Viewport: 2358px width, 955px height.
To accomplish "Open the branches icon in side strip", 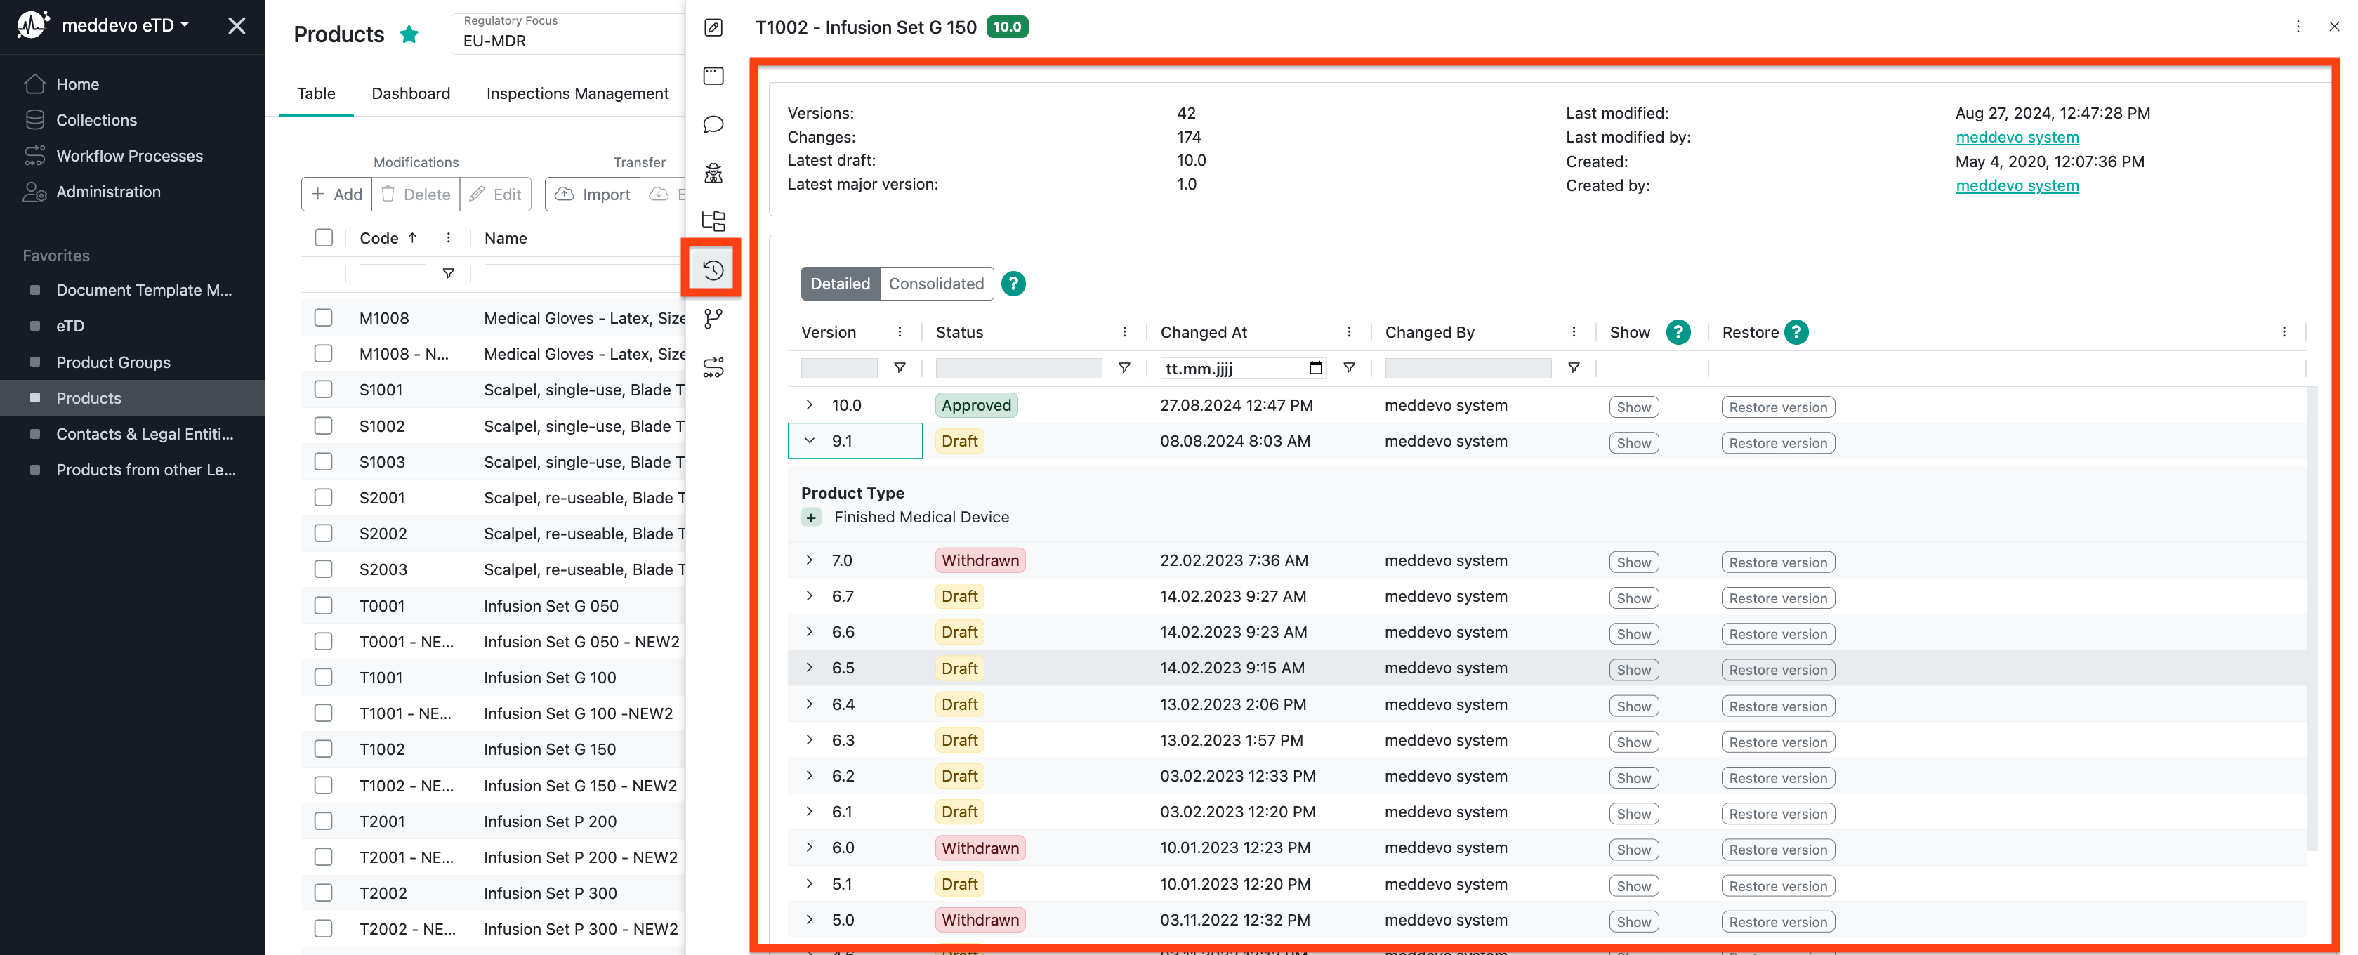I will [713, 317].
